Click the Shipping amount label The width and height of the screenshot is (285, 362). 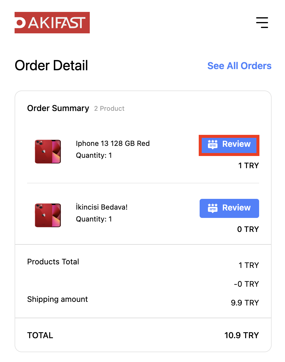tap(57, 299)
